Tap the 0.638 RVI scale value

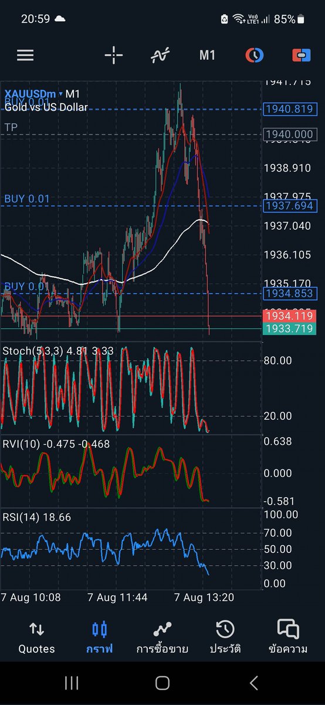coord(279,441)
